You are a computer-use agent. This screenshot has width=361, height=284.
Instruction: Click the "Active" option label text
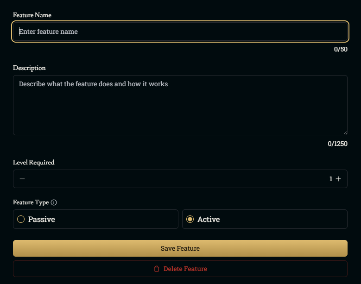[x=209, y=219]
